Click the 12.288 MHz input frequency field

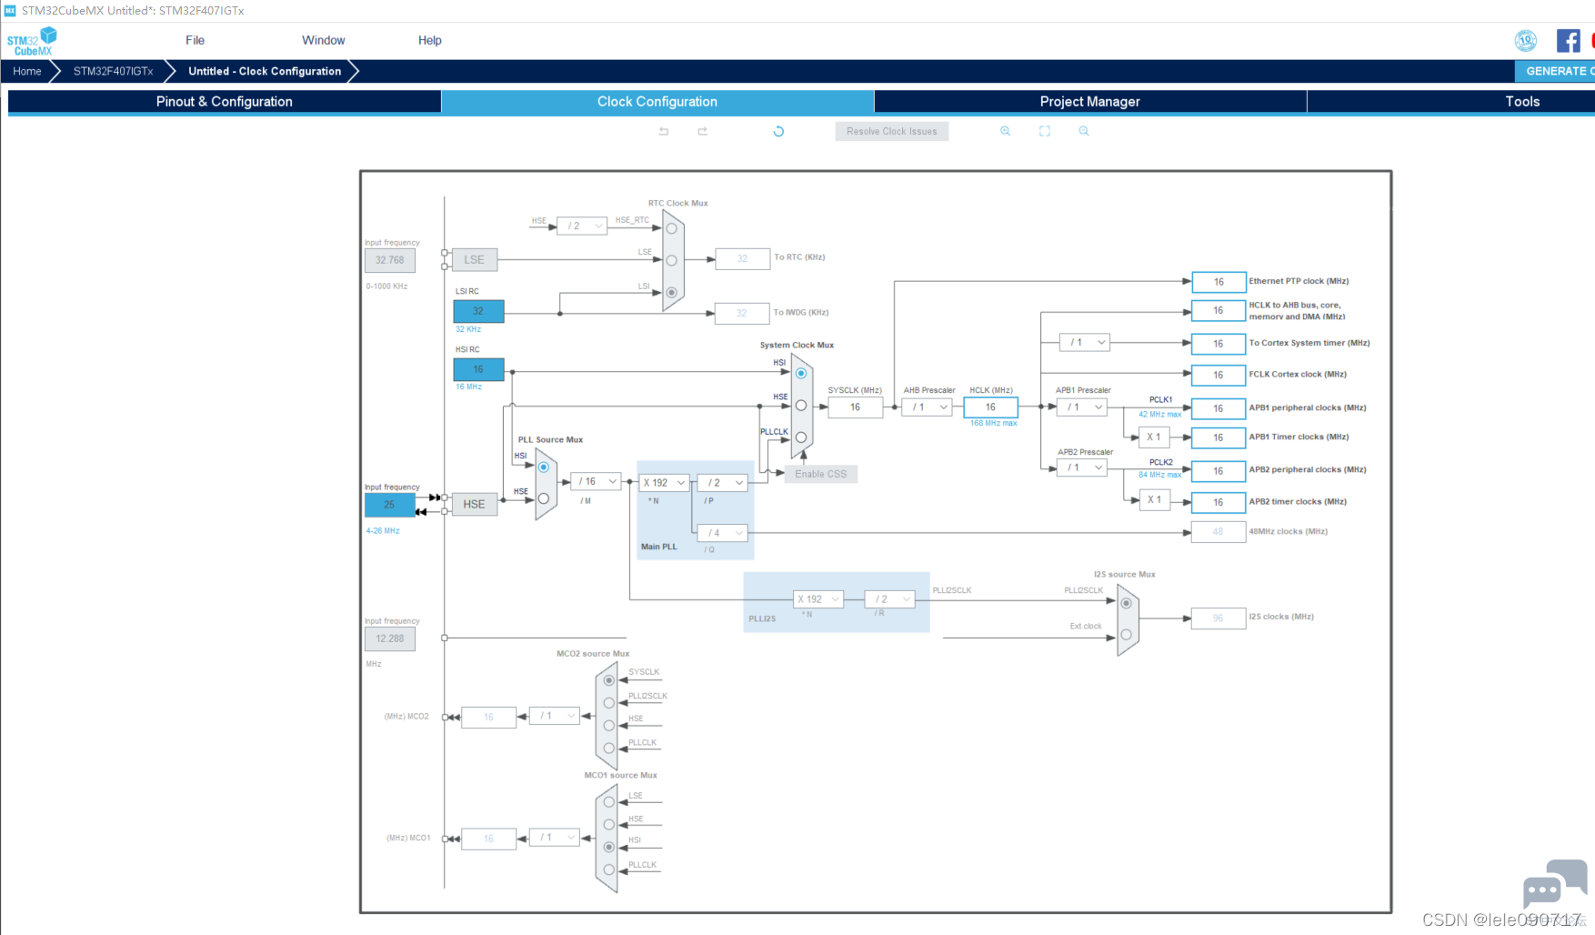click(390, 638)
